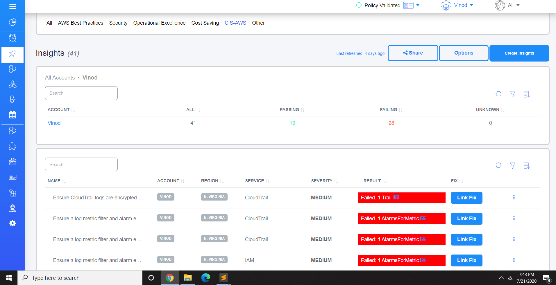The height and width of the screenshot is (285, 556).
Task: Open the support agent sidebar icon
Action: tap(12, 208)
